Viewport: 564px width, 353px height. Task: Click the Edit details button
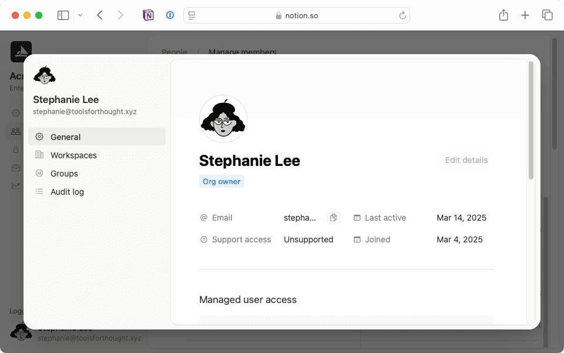(x=466, y=160)
